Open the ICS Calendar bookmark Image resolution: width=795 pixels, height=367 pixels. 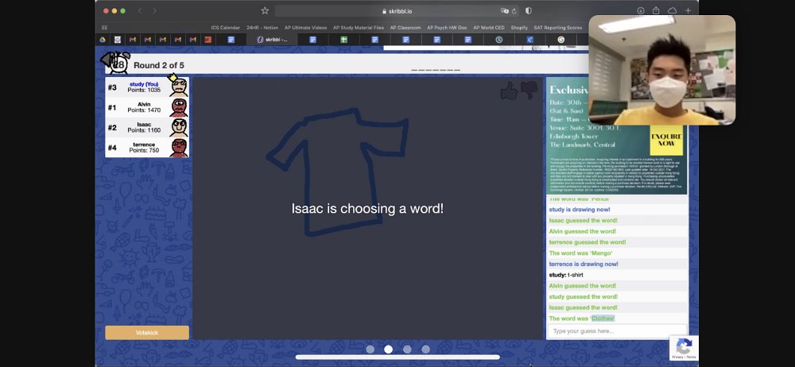pos(226,27)
